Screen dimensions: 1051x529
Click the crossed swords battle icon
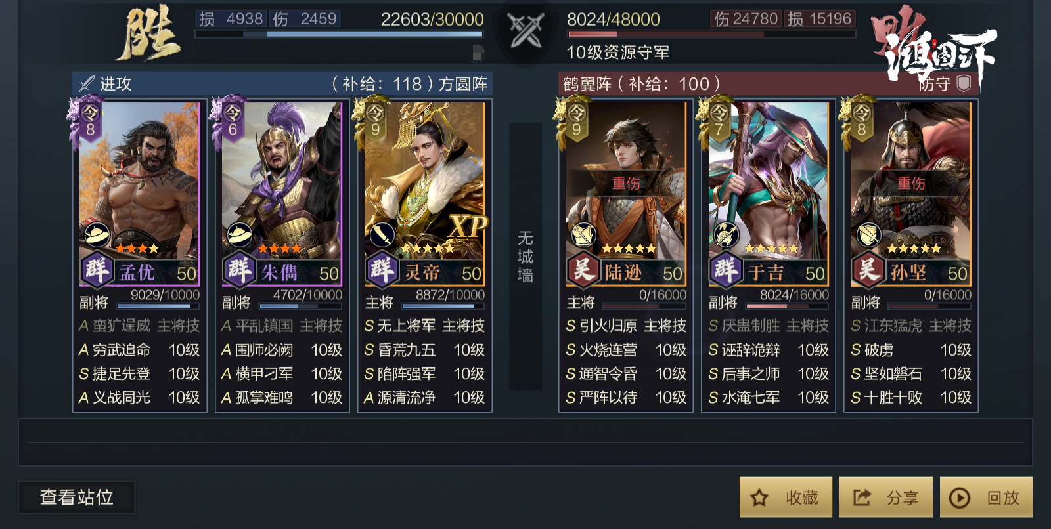pyautogui.click(x=526, y=31)
